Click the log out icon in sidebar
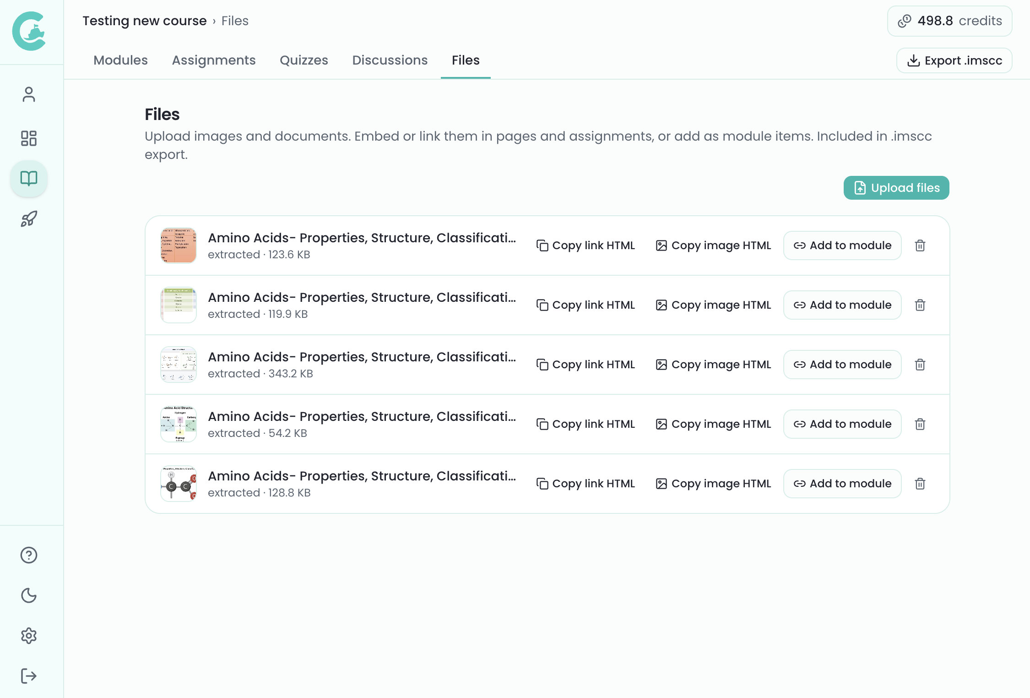Image resolution: width=1030 pixels, height=698 pixels. coord(29,676)
